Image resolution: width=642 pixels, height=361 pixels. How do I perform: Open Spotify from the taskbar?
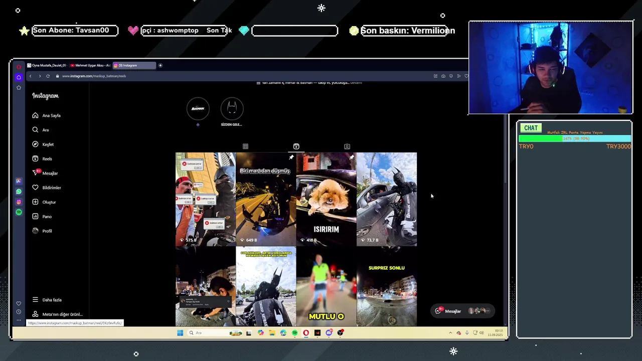click(294, 333)
